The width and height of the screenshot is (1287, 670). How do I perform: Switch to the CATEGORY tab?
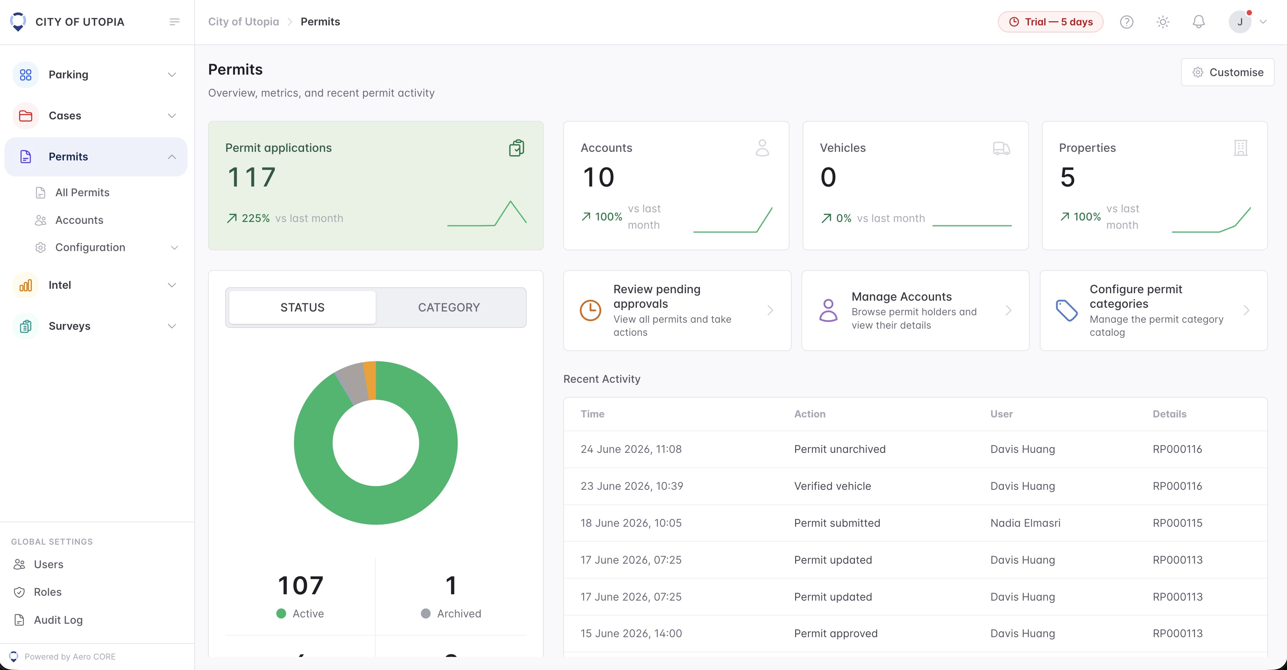(x=449, y=307)
